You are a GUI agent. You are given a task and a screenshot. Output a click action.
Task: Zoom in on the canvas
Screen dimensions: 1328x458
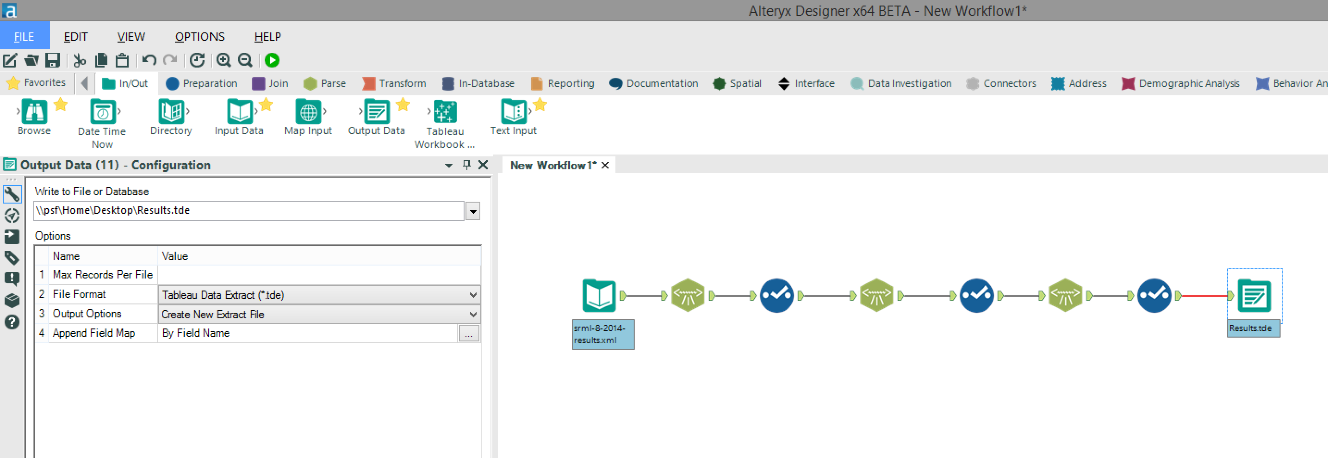tap(224, 60)
